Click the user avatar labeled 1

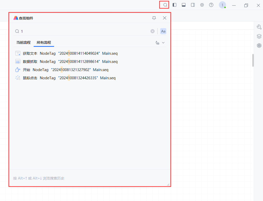coord(222,5)
